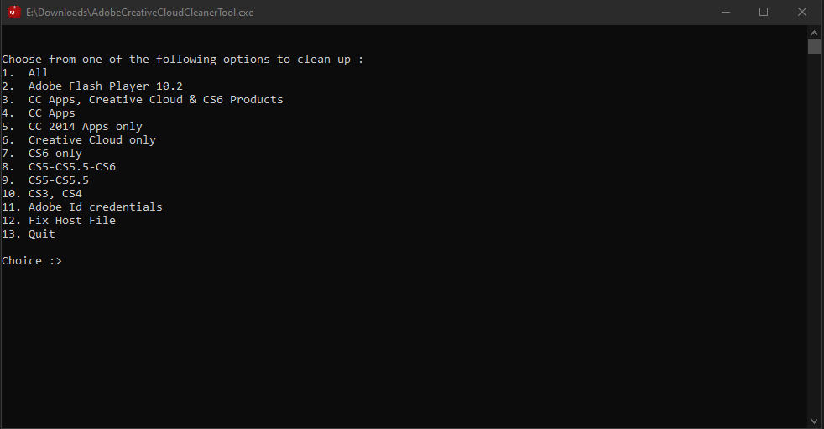Click the empty scrollbar track below thumb
This screenshot has height=429, width=824.
coord(814,234)
